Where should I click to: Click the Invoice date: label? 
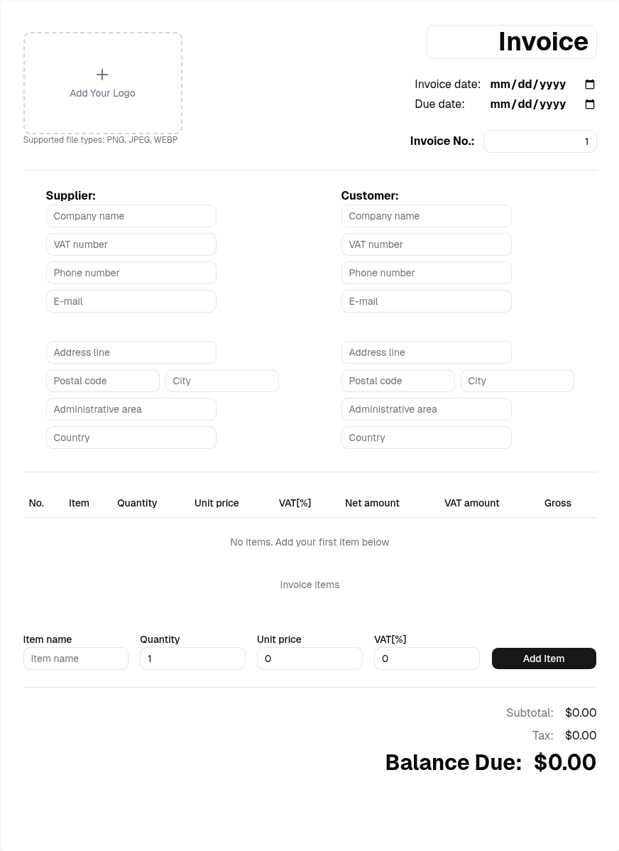(x=447, y=84)
